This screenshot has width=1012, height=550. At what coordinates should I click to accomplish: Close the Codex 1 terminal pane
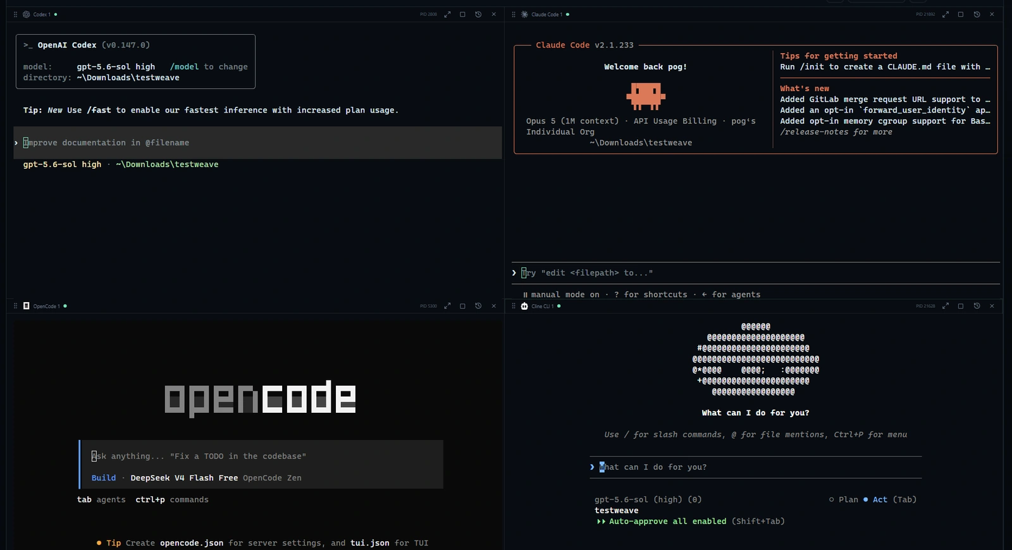[494, 14]
